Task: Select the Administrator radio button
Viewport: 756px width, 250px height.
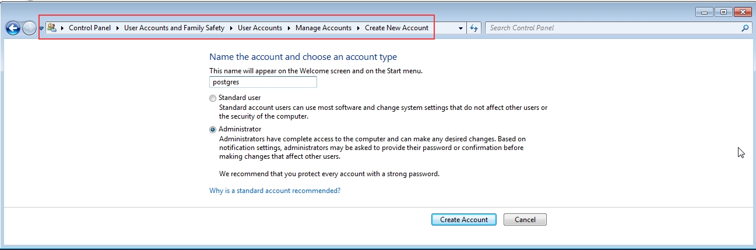Action: click(x=213, y=130)
